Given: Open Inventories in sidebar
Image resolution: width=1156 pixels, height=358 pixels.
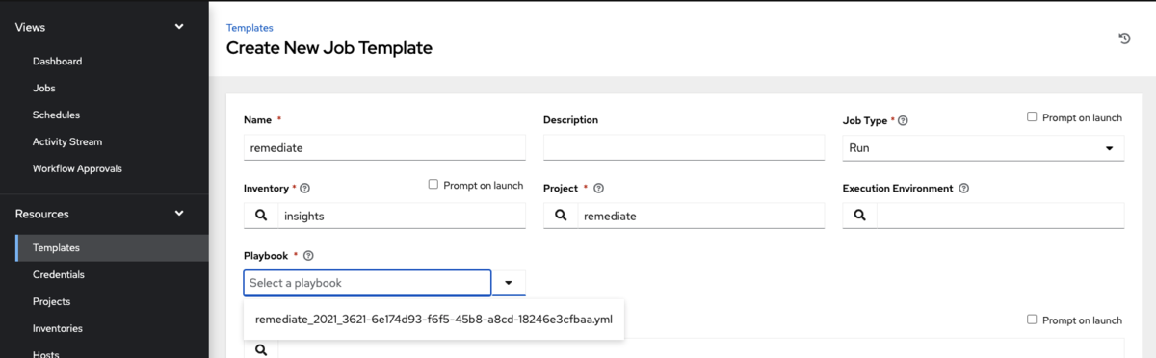Looking at the screenshot, I should 58,328.
